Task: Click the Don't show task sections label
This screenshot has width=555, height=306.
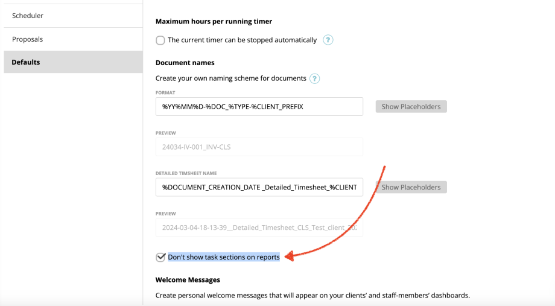Action: coord(224,257)
